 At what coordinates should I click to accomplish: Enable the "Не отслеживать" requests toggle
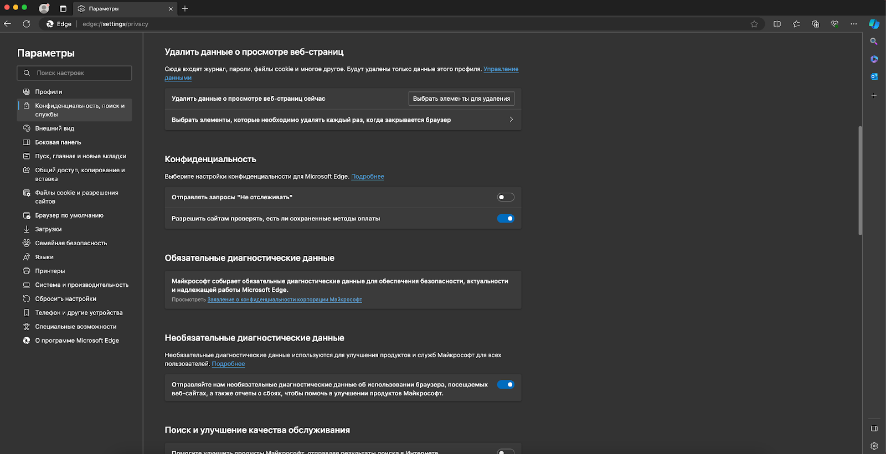[x=505, y=197]
